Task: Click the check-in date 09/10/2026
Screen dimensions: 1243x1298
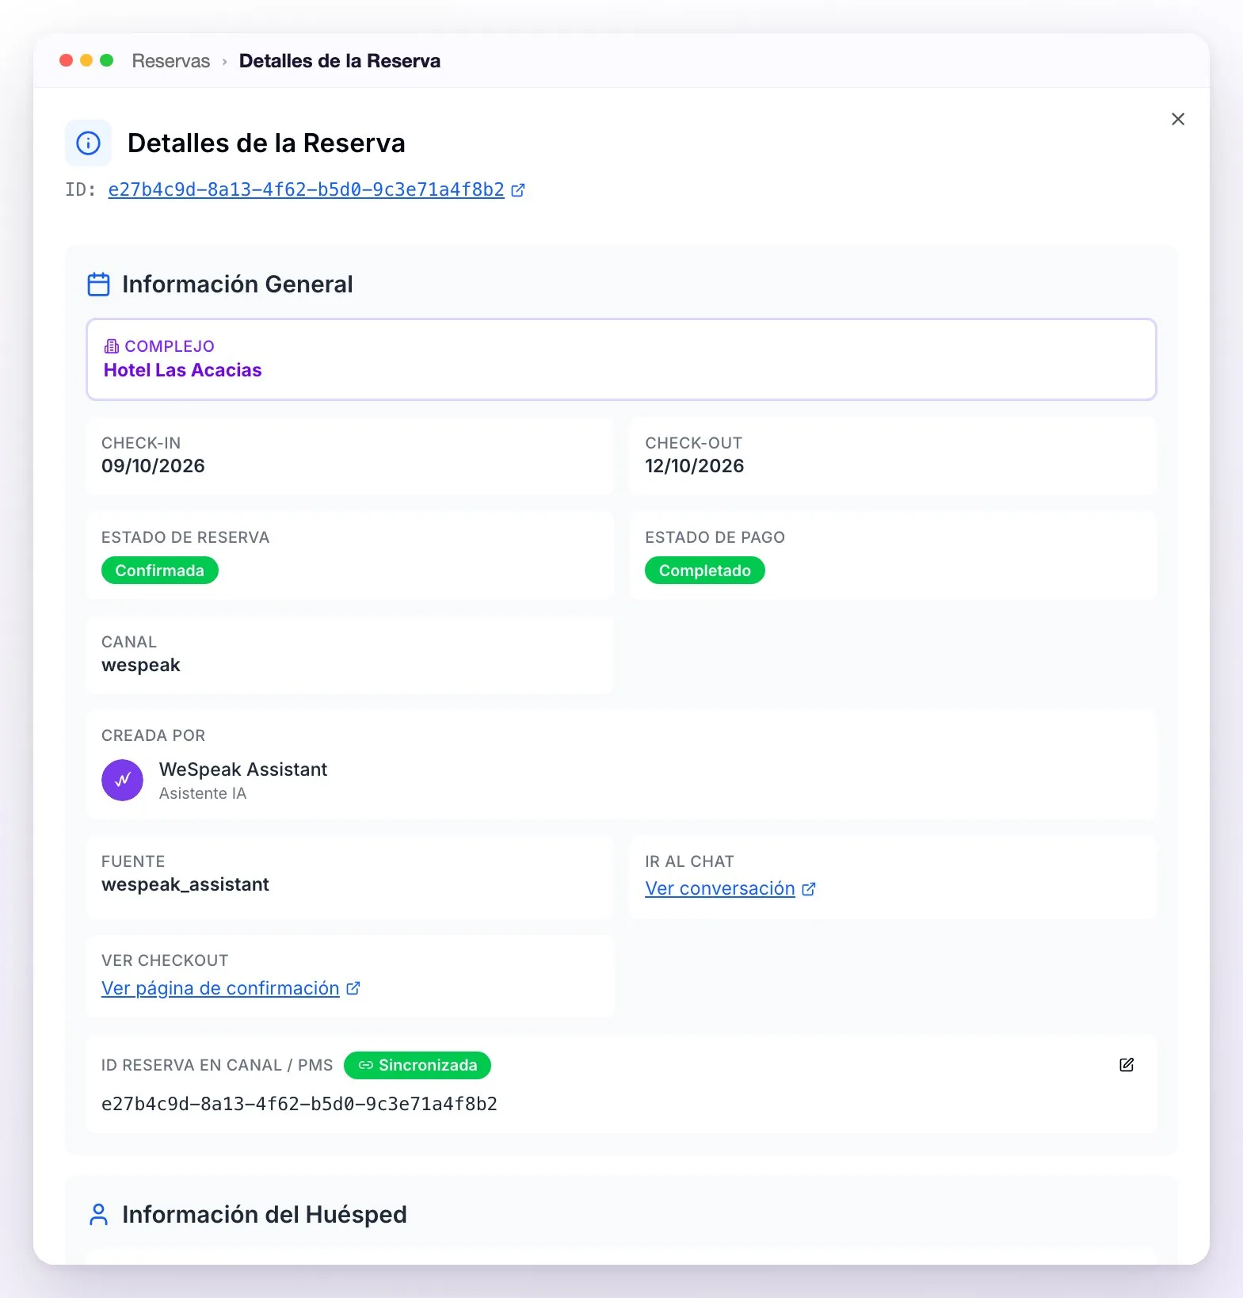Action: pyautogui.click(x=153, y=466)
